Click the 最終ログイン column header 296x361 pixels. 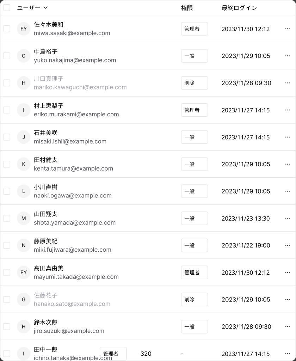[x=239, y=8]
